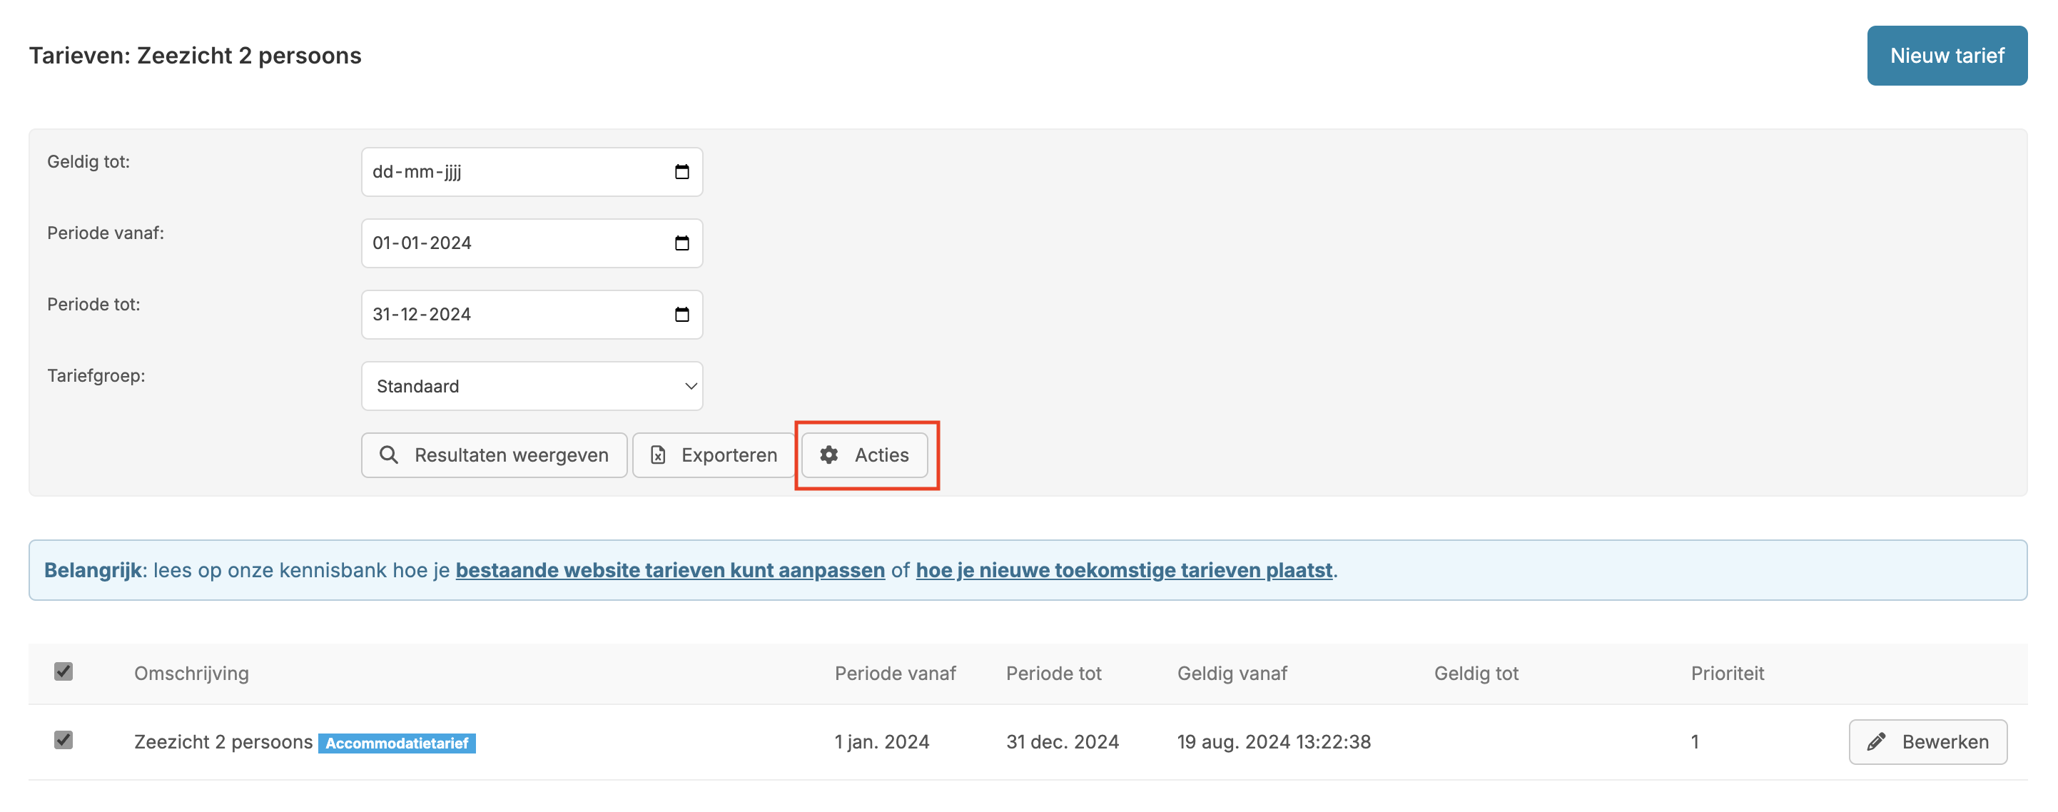Open calendar picker for Geldig tot
Viewport: 2058px width, 812px height.
[x=681, y=172]
